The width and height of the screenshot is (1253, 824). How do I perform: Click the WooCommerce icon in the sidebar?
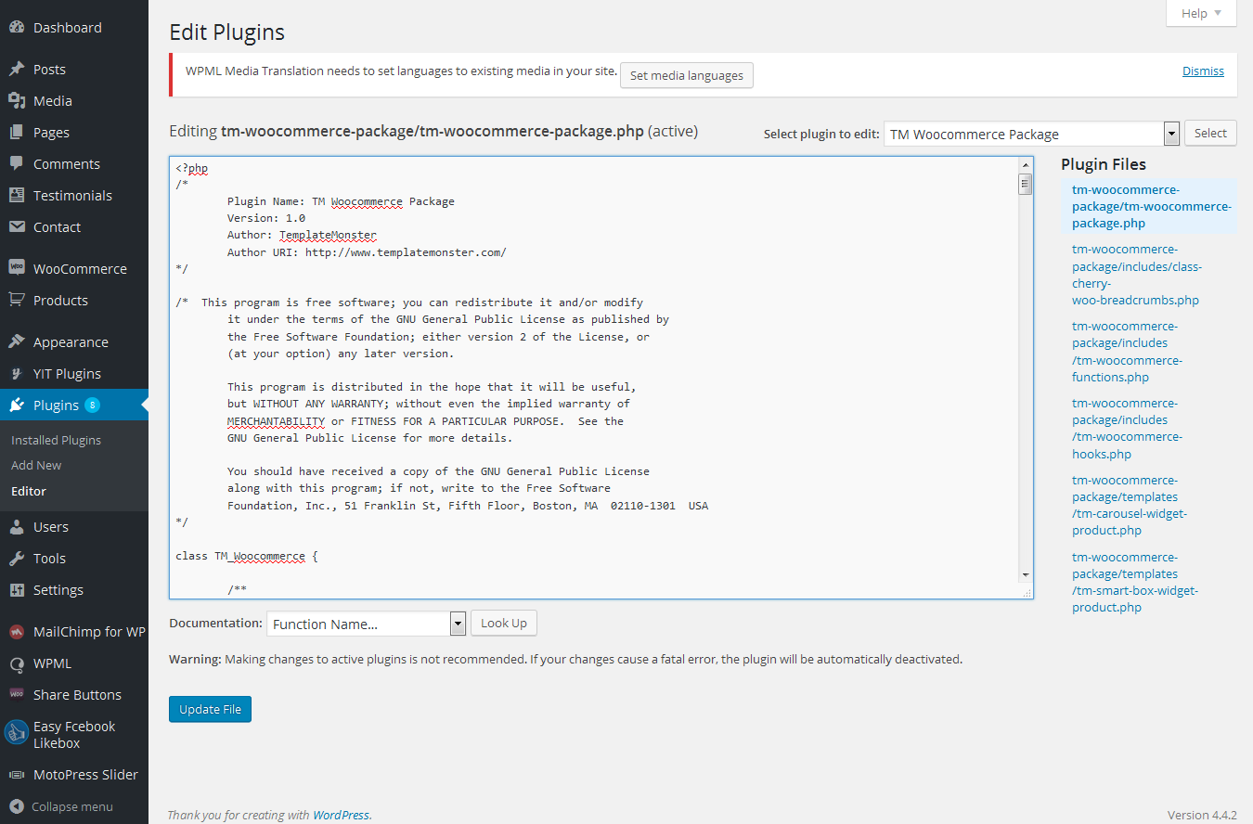pyautogui.click(x=17, y=268)
